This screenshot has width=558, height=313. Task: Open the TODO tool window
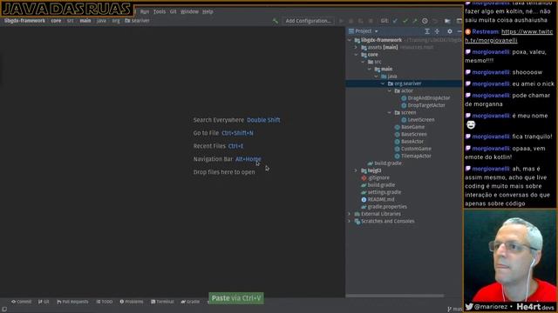tap(105, 302)
